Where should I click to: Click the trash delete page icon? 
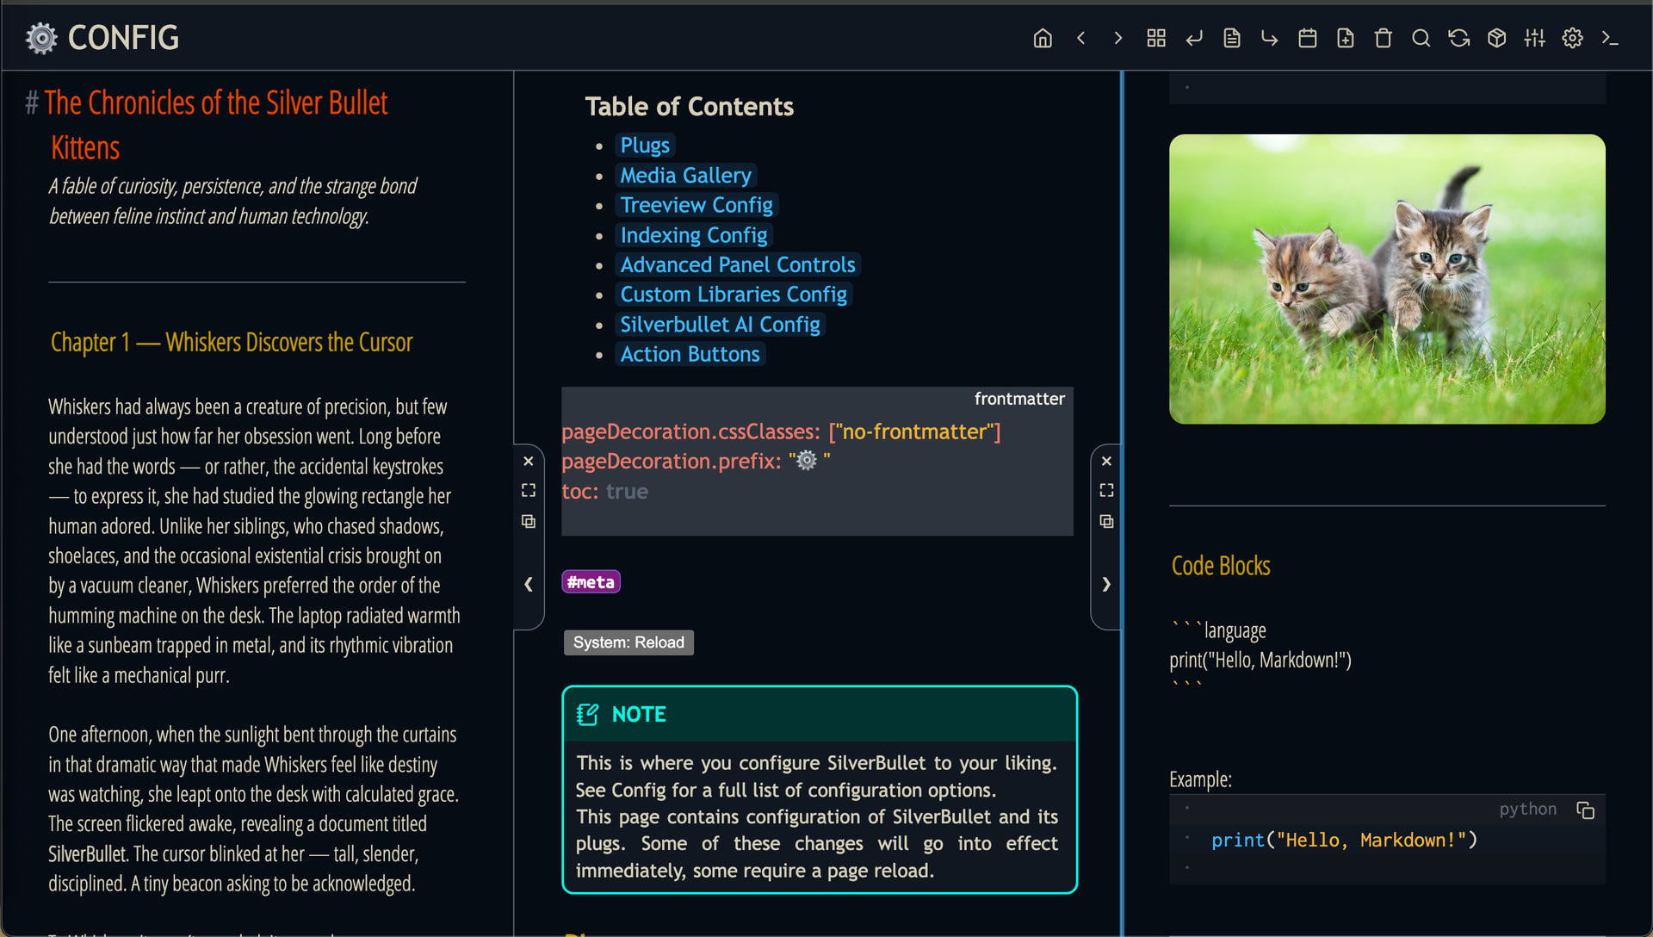click(x=1383, y=38)
